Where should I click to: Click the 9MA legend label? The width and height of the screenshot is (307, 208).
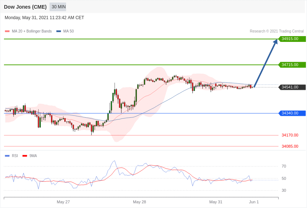33,156
